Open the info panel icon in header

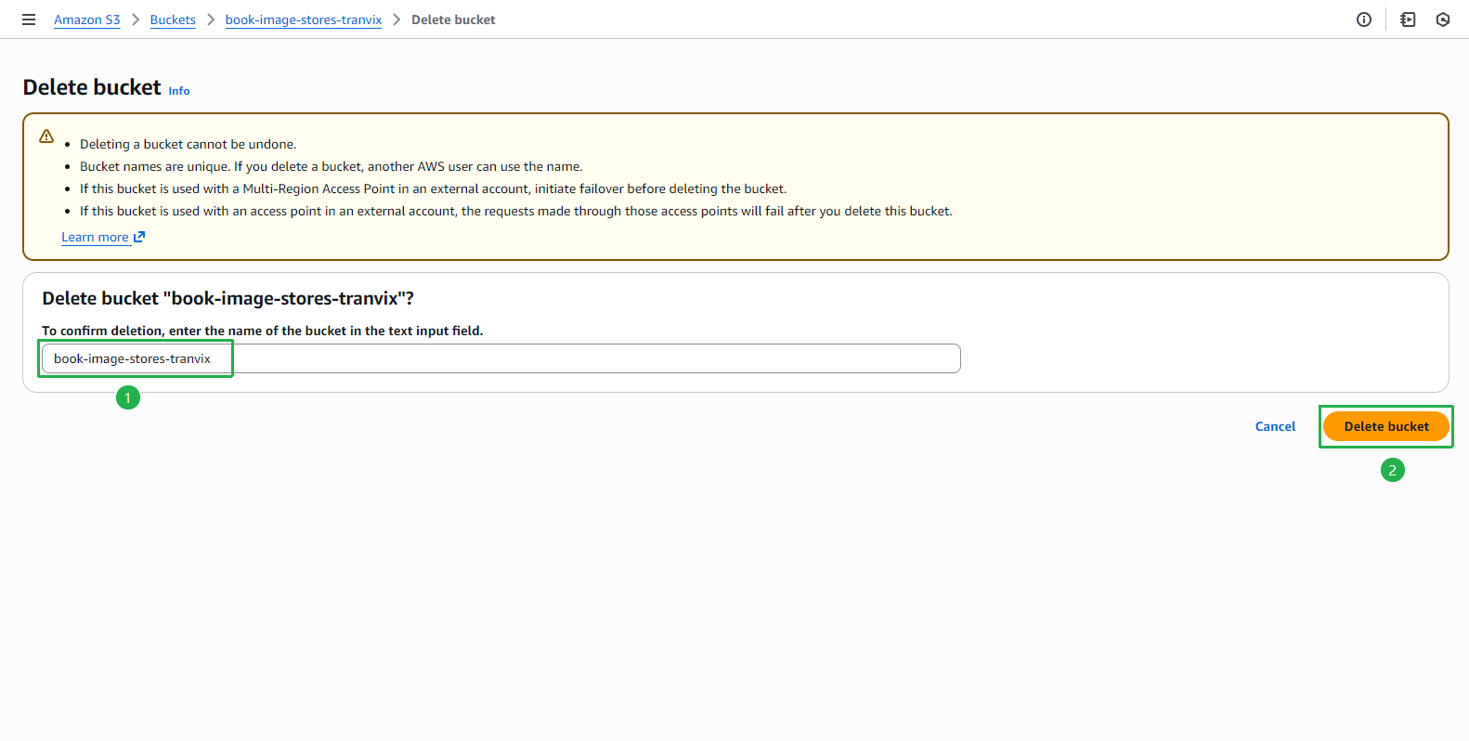point(1364,19)
